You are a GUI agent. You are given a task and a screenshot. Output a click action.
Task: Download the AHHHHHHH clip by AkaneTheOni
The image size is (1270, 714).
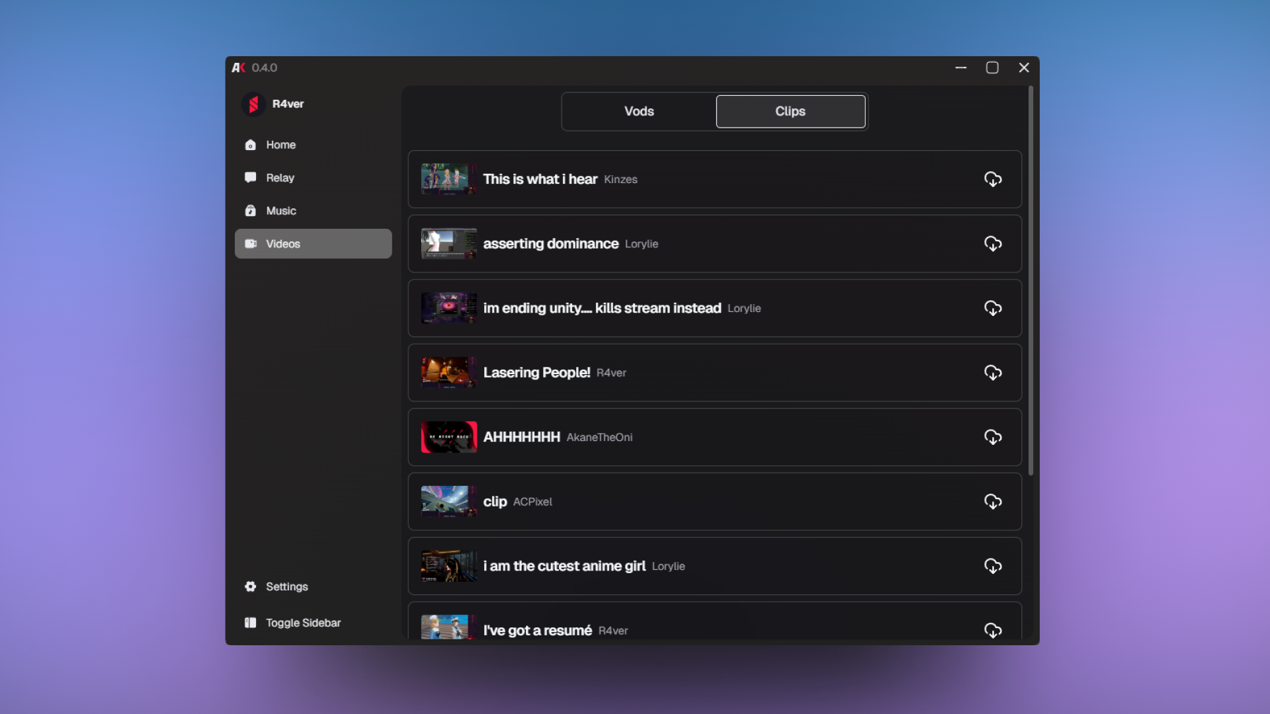(x=993, y=437)
